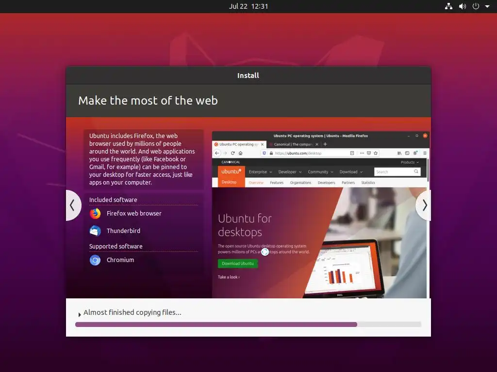
Task: Advance to the next installer slide
Action: (424, 205)
